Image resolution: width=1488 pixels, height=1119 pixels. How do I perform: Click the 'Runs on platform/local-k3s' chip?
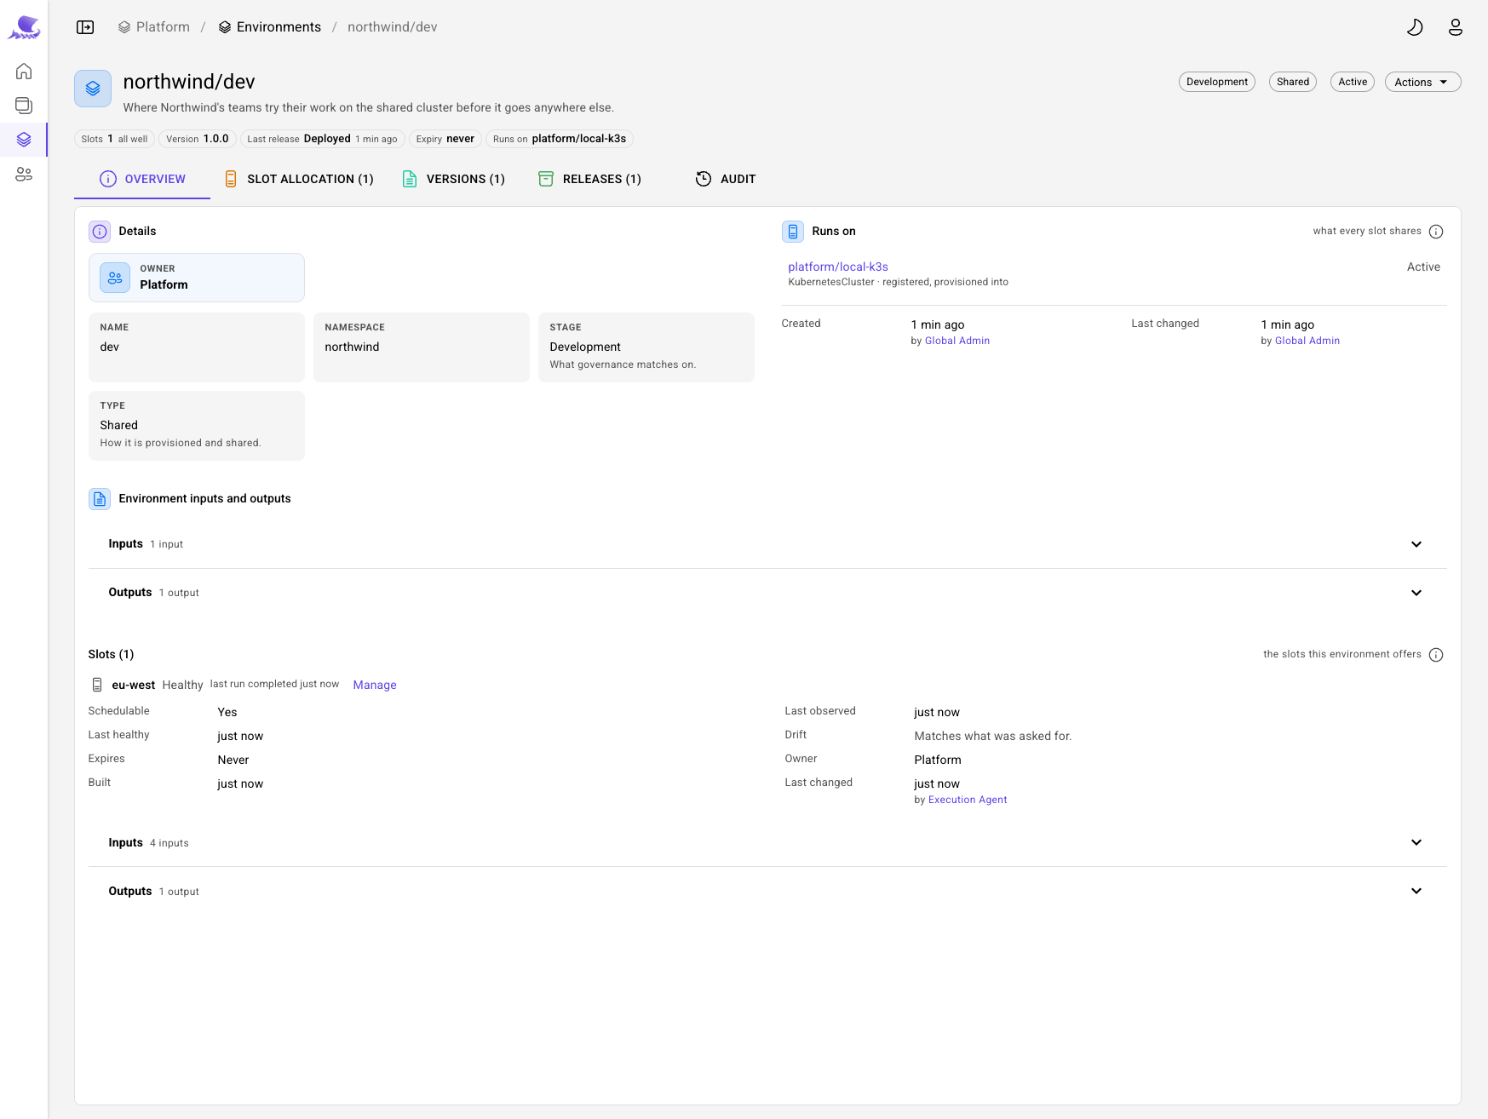[x=560, y=139]
